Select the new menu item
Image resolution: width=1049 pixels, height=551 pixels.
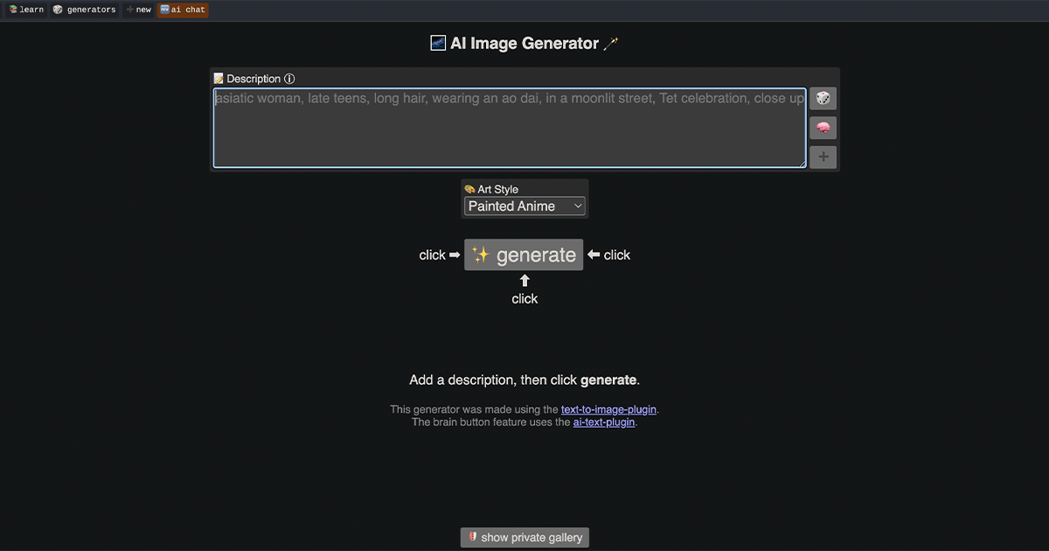point(138,10)
